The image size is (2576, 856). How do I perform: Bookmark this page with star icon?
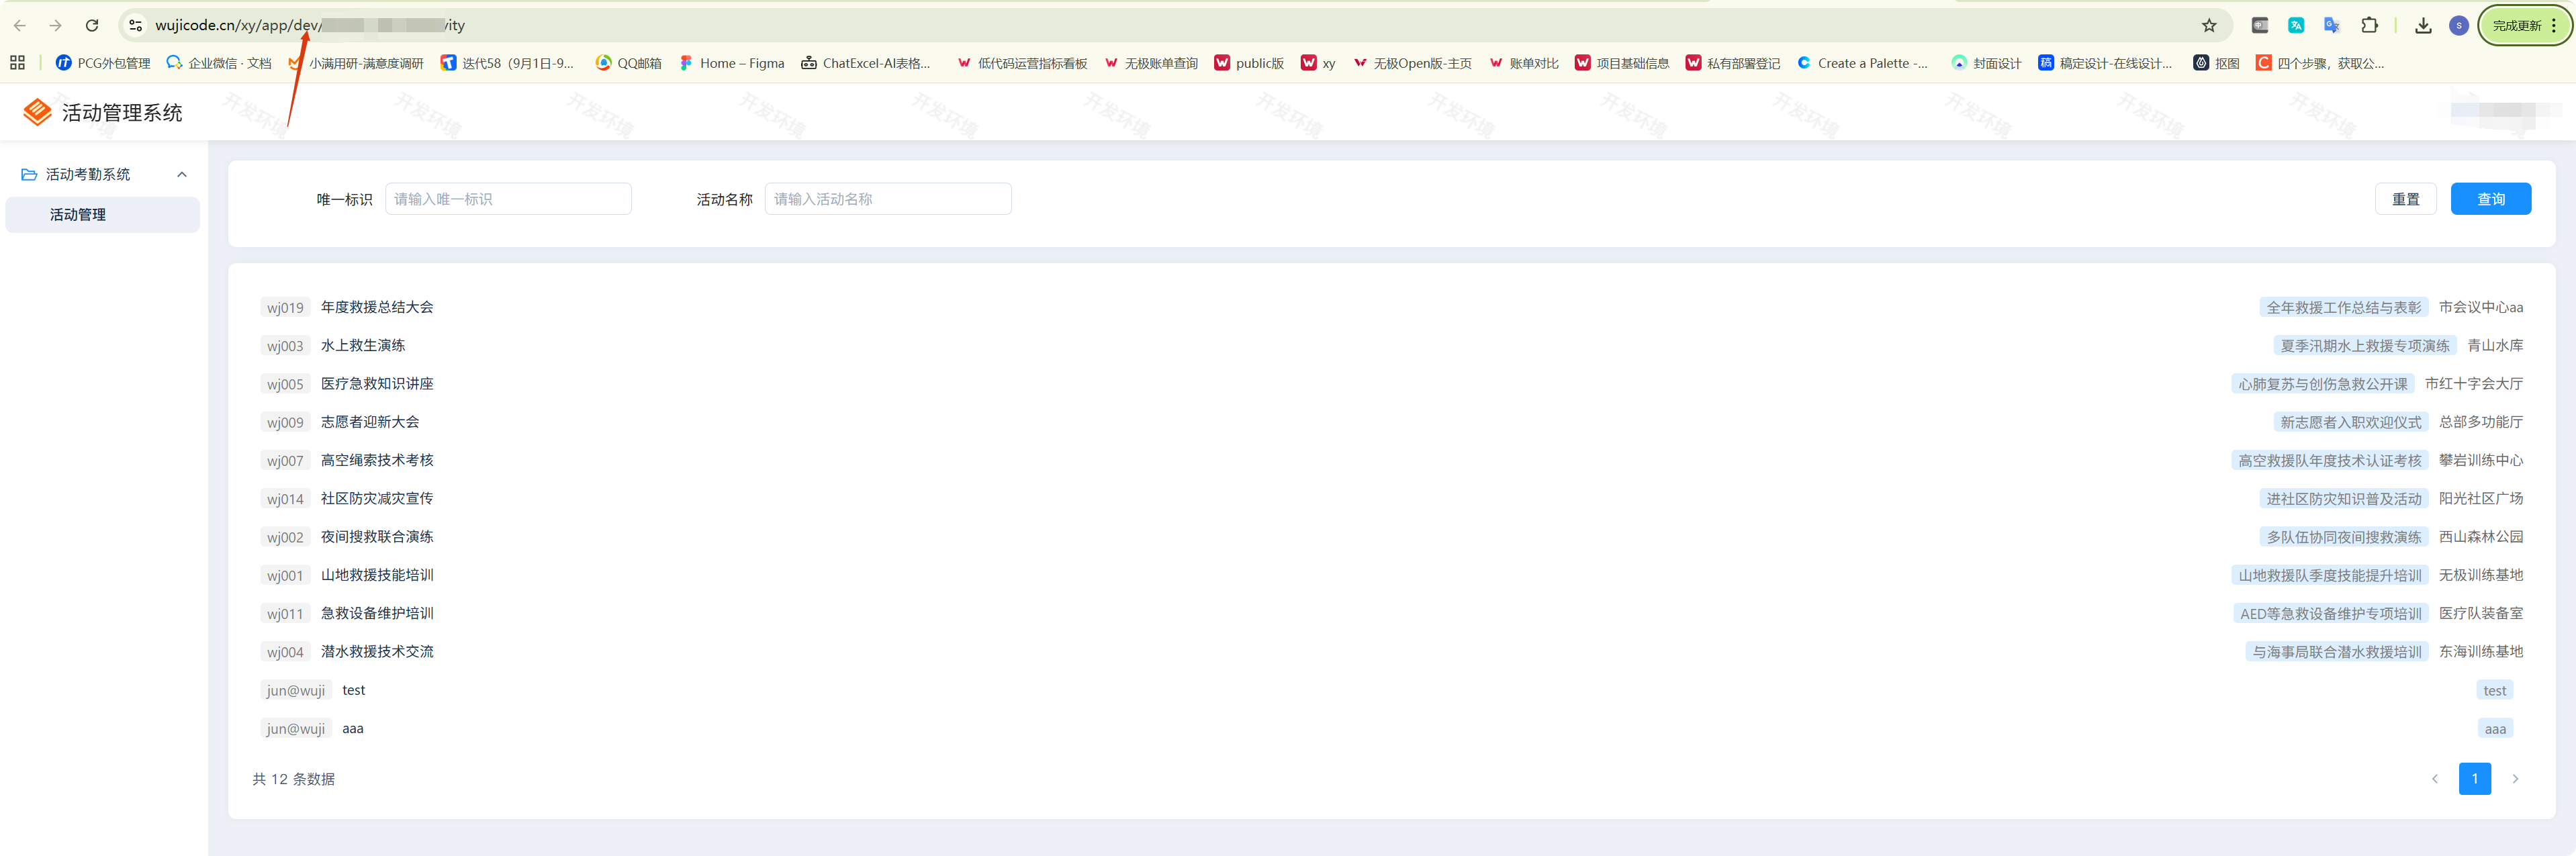pos(2209,26)
